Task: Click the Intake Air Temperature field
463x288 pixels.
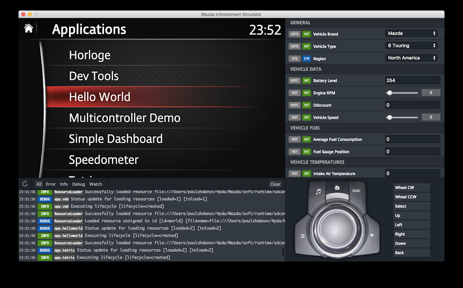Action: [412, 173]
